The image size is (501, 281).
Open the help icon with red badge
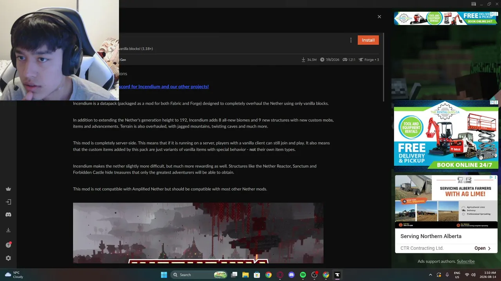pos(8,245)
